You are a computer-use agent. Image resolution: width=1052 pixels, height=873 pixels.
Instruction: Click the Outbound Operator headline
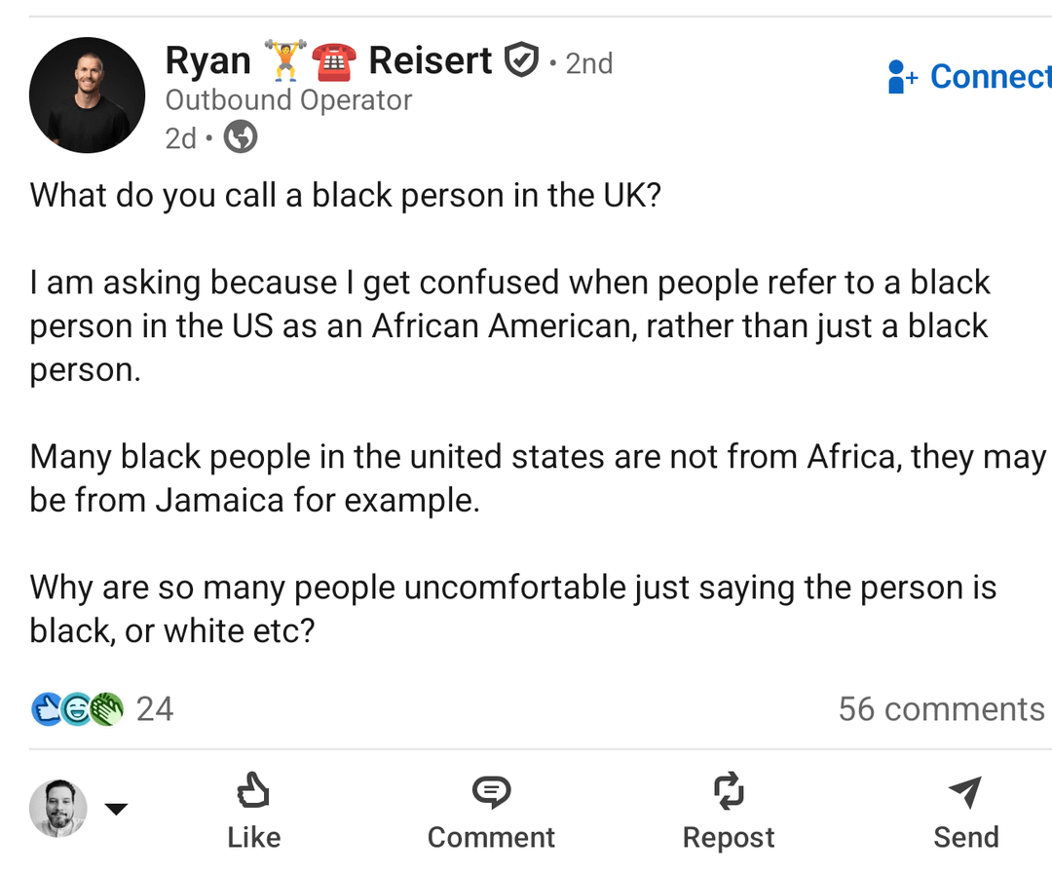288,100
